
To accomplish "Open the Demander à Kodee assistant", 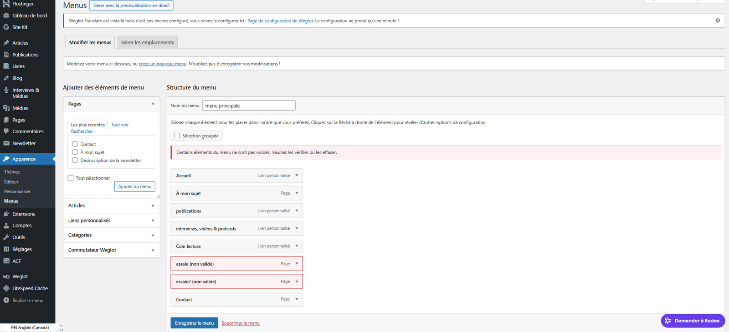I will (x=693, y=321).
